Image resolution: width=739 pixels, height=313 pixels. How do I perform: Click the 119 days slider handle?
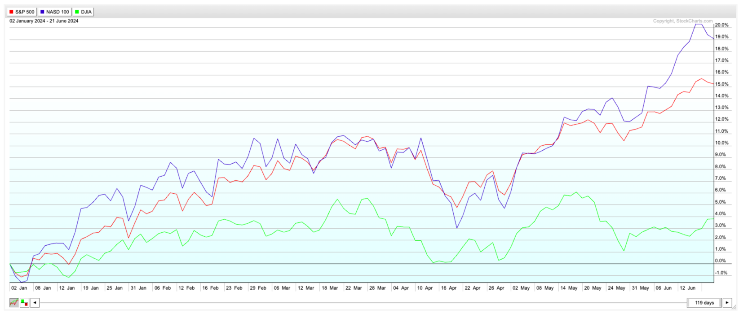(x=704, y=303)
